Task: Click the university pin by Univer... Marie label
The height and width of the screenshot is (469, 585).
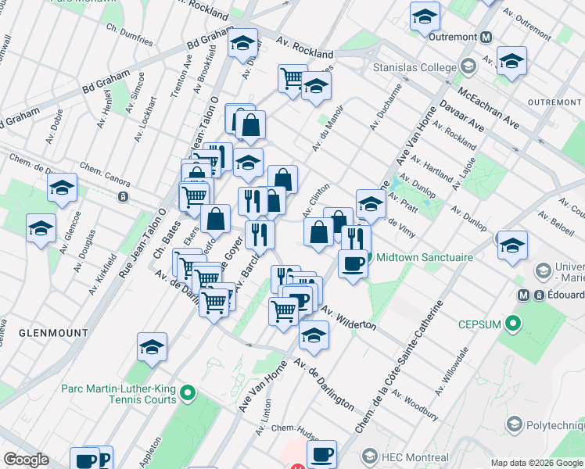Action: tap(544, 271)
